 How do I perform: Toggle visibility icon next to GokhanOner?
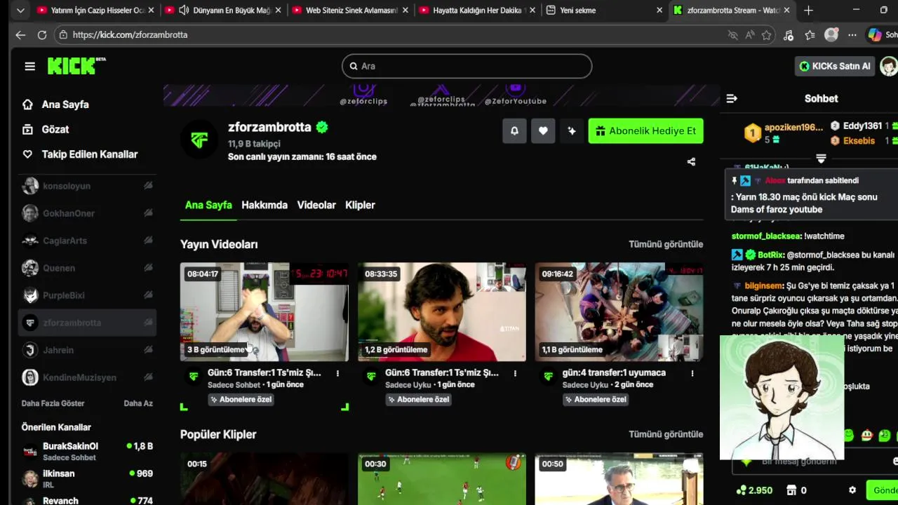(148, 213)
